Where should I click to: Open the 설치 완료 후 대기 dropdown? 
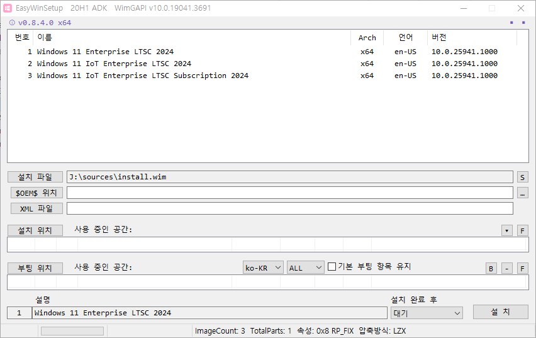[x=427, y=313]
